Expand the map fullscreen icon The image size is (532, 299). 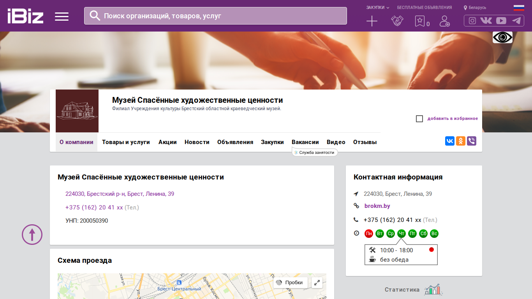pyautogui.click(x=317, y=283)
